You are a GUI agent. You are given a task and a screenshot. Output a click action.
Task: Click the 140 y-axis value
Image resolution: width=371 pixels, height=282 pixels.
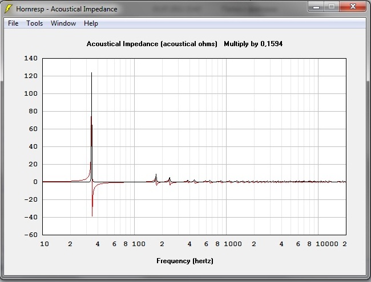click(31, 58)
